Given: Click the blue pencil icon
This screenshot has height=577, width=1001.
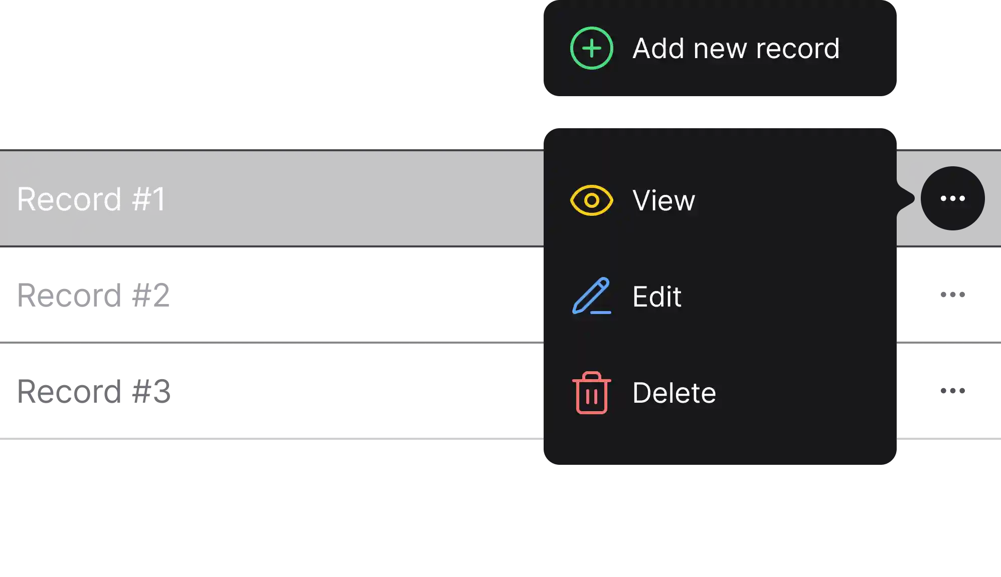Looking at the screenshot, I should [592, 296].
